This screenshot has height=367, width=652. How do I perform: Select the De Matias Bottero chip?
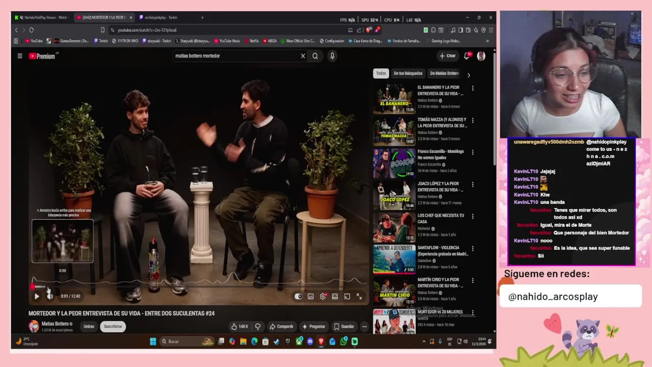445,73
